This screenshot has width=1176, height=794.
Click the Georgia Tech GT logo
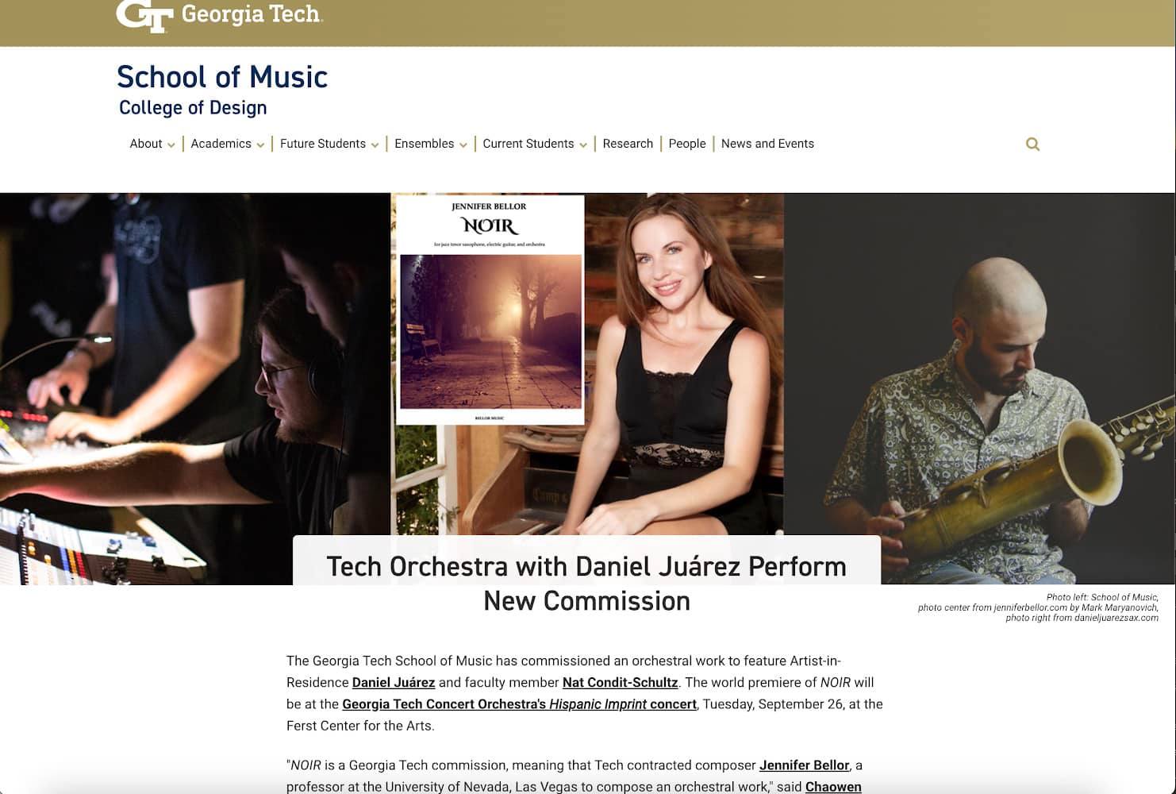tap(144, 15)
